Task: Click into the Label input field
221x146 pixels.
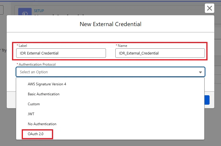Action: coord(61,53)
